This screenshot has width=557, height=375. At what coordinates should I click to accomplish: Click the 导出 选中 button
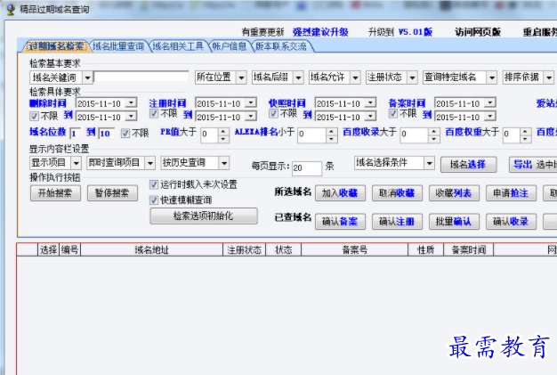(533, 165)
